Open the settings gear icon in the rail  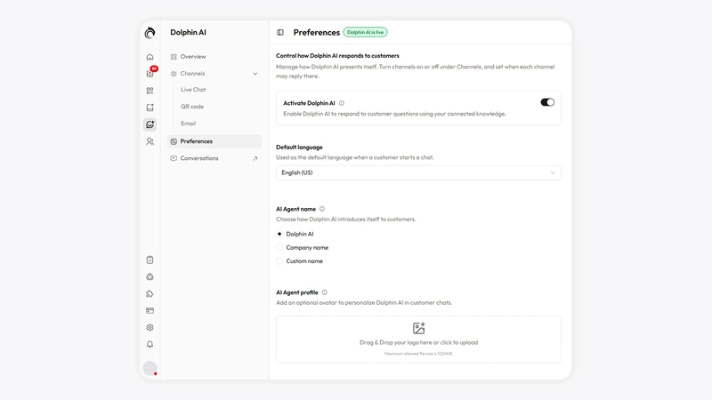point(150,327)
